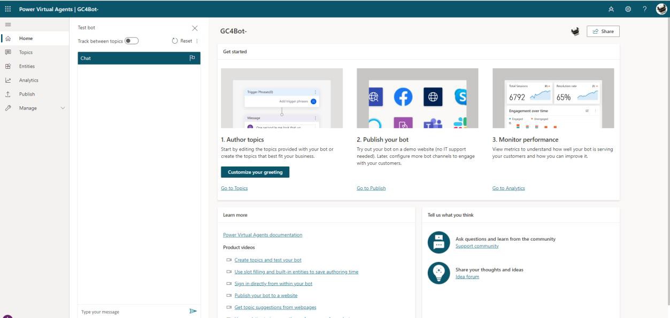Open Sign in directly from within your bot link

(273, 283)
